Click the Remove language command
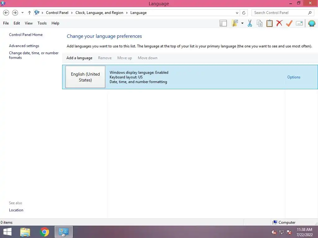Screen dimensions: 318x238 point(105,58)
